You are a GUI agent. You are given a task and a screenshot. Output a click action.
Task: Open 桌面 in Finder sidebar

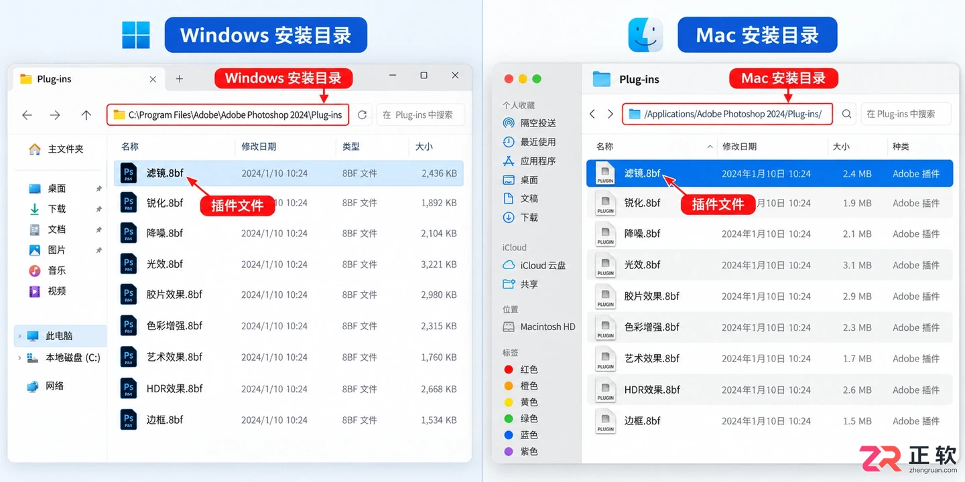(521, 180)
